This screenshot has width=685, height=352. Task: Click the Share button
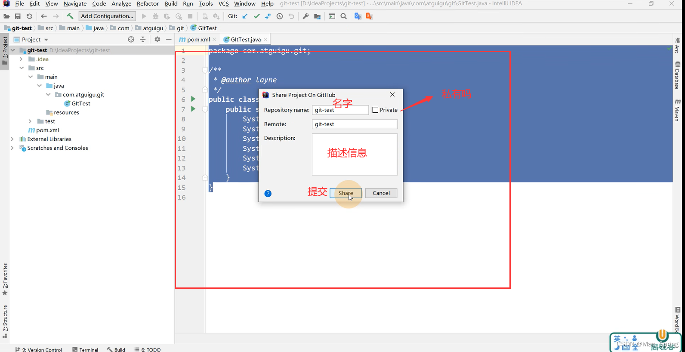click(x=346, y=193)
